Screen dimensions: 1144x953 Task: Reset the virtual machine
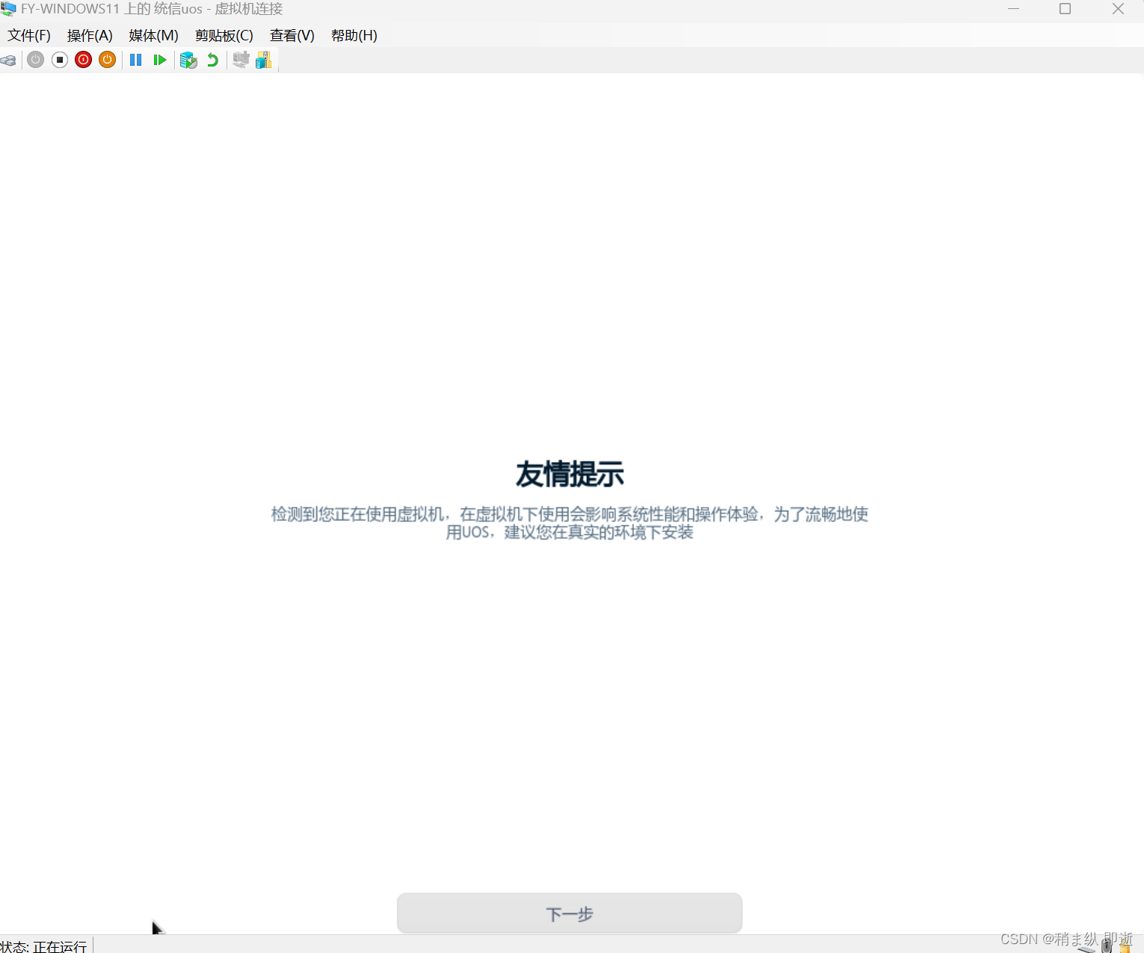click(159, 60)
